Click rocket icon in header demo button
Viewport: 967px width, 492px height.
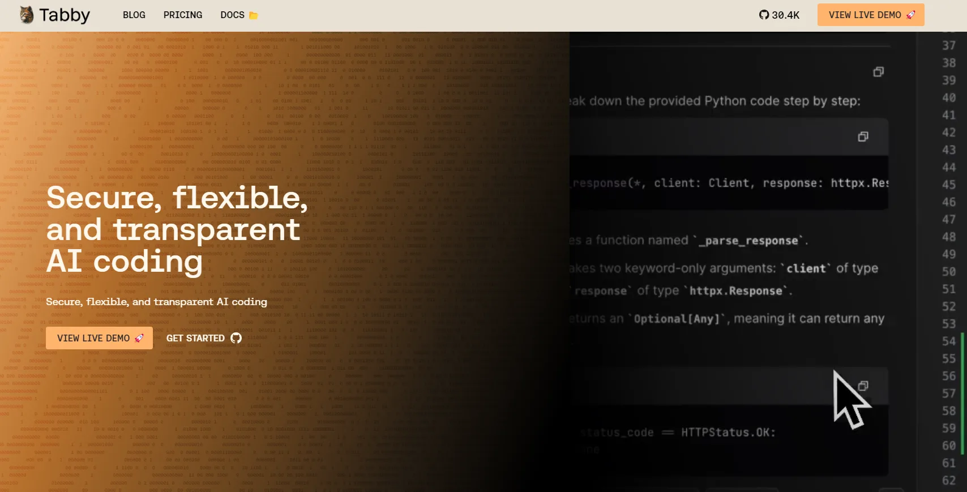910,15
